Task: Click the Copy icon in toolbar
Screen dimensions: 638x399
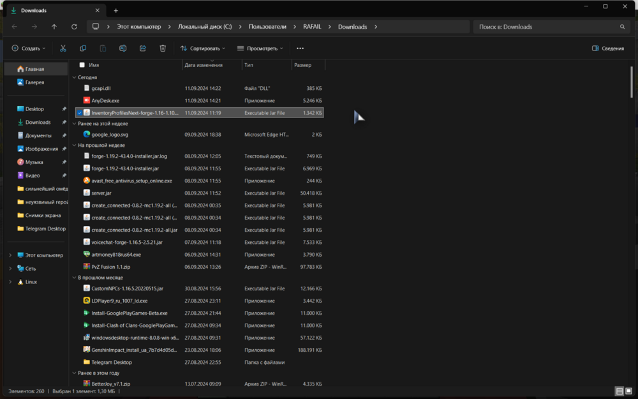Action: 83,48
